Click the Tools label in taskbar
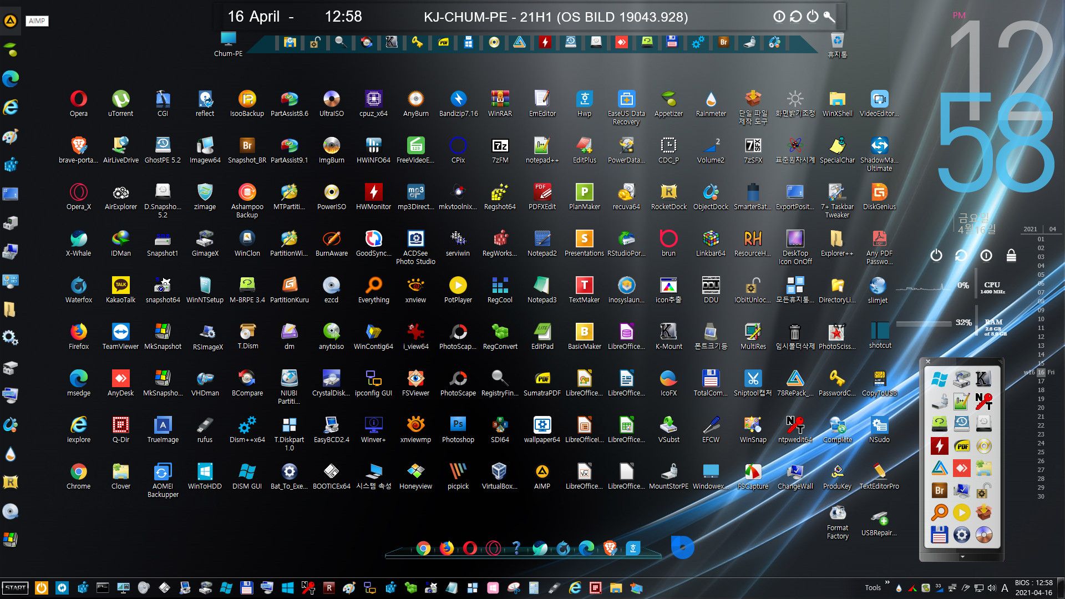The width and height of the screenshot is (1065, 599). coord(873,588)
